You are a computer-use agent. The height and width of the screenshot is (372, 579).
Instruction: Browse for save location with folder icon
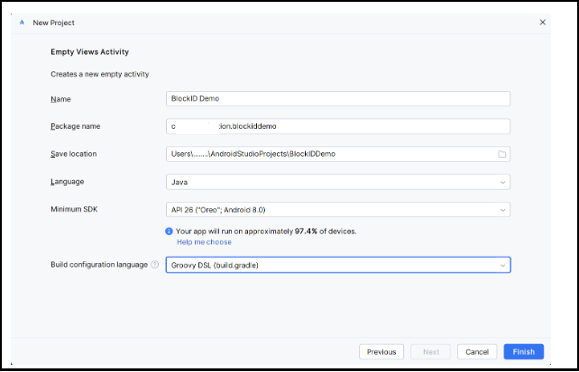pyautogui.click(x=502, y=154)
